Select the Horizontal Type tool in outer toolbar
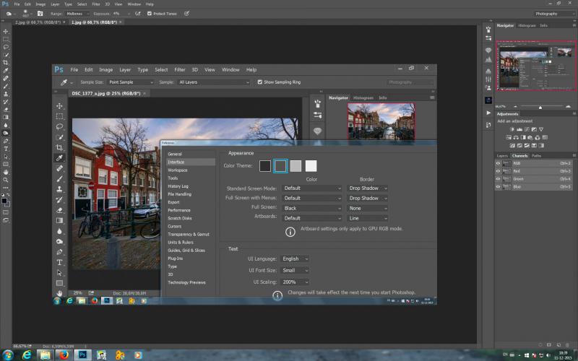 point(6,149)
